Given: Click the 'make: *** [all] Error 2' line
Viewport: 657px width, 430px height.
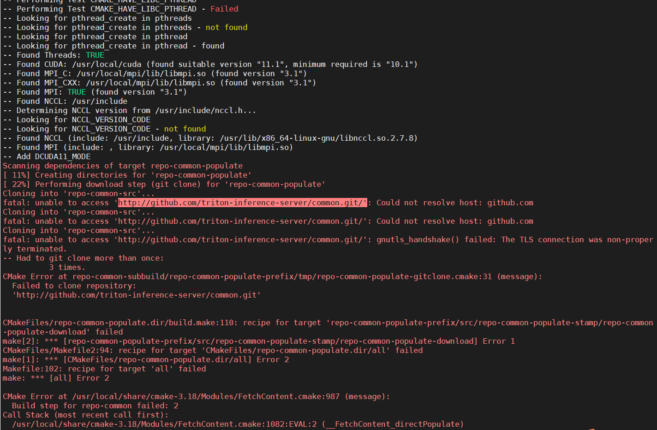Looking at the screenshot, I should (56, 378).
